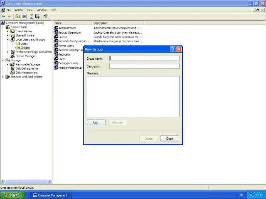The image size is (266, 199).
Task: Click the Administrators group icon
Action: [x=56, y=28]
